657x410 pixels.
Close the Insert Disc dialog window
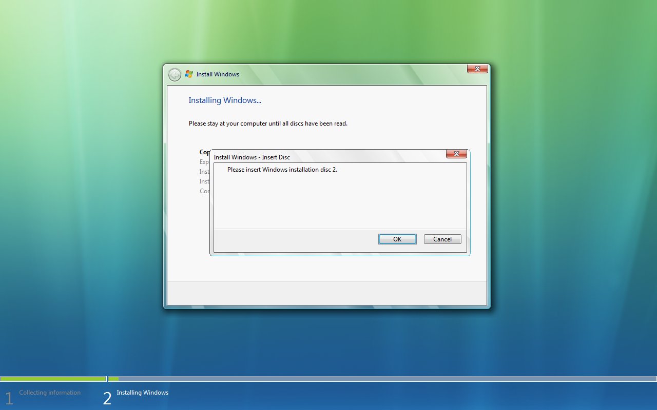tap(456, 154)
